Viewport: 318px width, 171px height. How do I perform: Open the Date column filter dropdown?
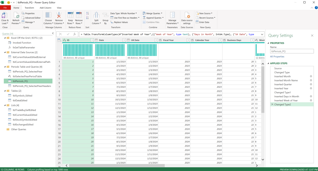(124, 40)
